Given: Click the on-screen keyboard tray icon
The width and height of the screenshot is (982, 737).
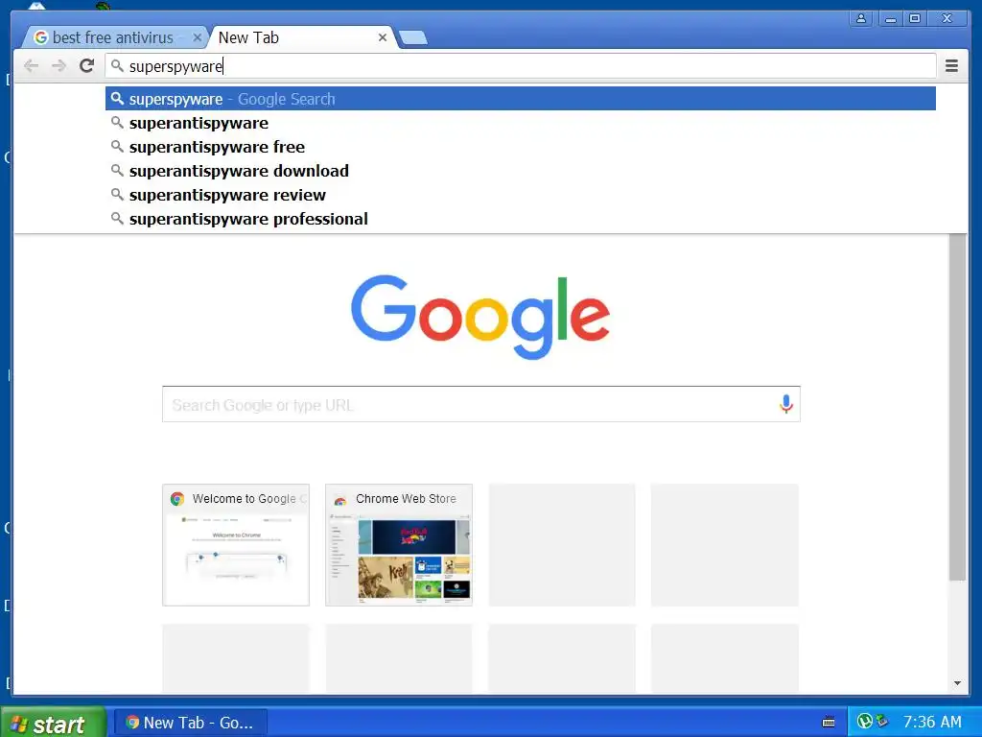Looking at the screenshot, I should [829, 722].
